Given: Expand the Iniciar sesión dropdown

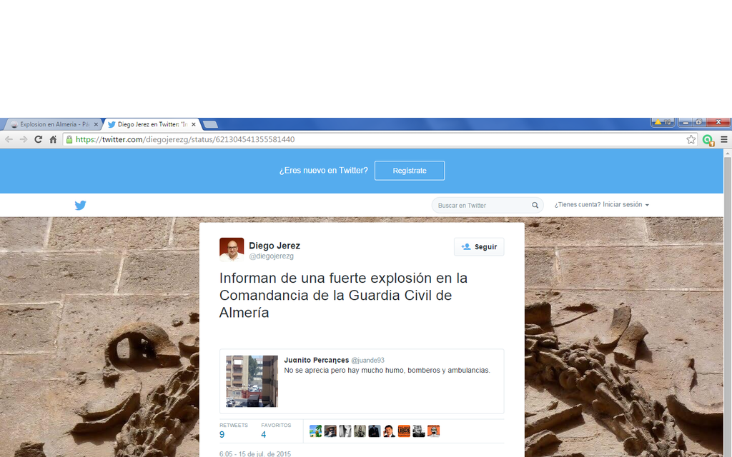Looking at the screenshot, I should point(625,205).
